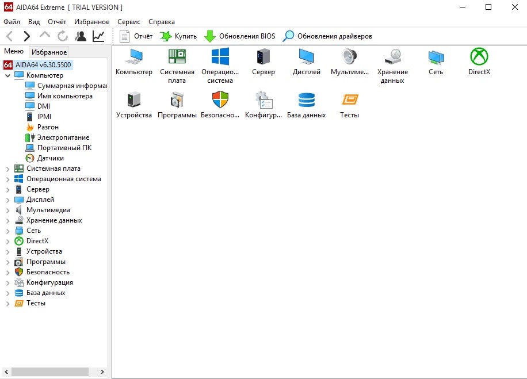Click the user icon in the toolbar
The image size is (527, 379).
(81, 36)
